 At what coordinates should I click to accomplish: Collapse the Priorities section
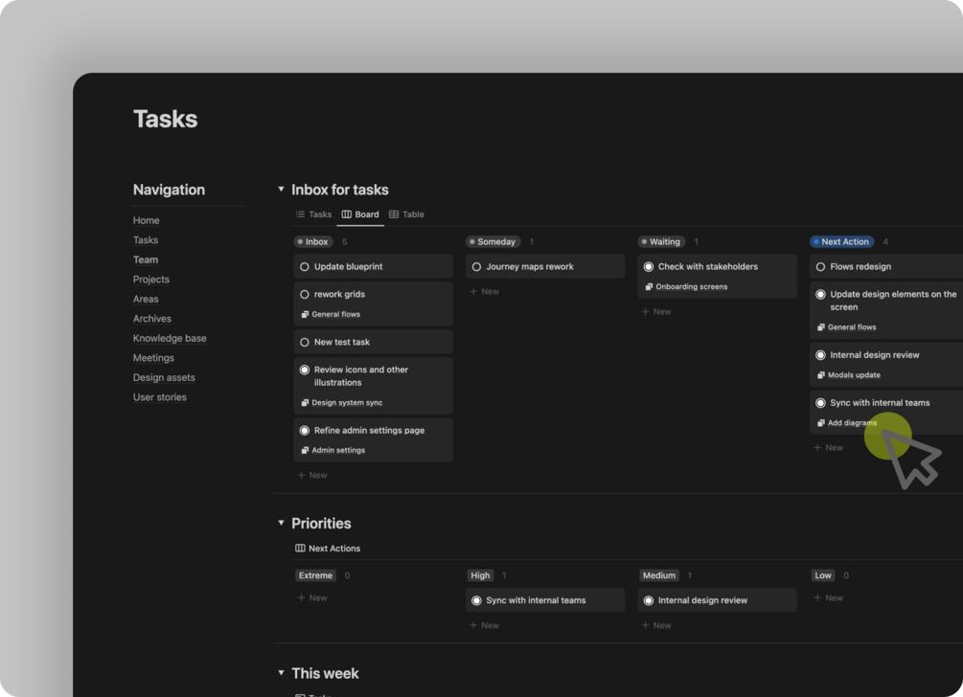[x=281, y=523]
